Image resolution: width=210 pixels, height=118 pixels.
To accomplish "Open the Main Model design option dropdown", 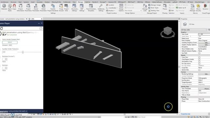I will [x=133, y=10].
